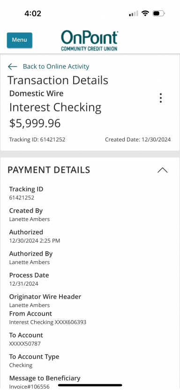Tap the back arrow icon
Screen dimensions: 180x390
point(13,66)
